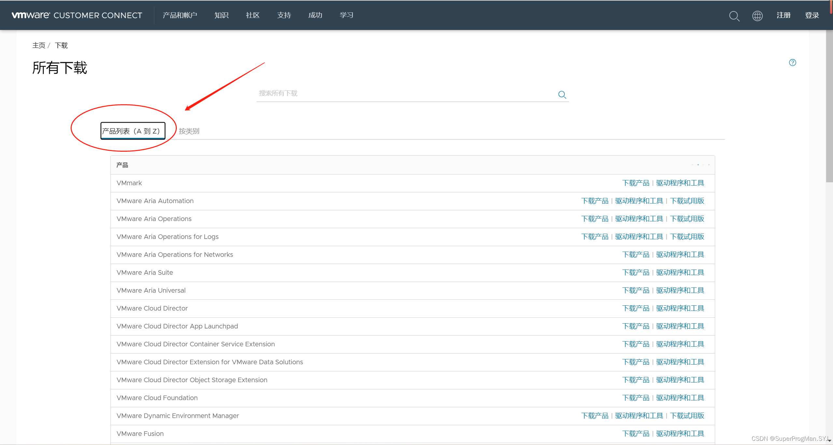Viewport: 833px width, 445px height.
Task: Click 下载试用版 for VMware Aria Automation
Action: pyautogui.click(x=687, y=201)
